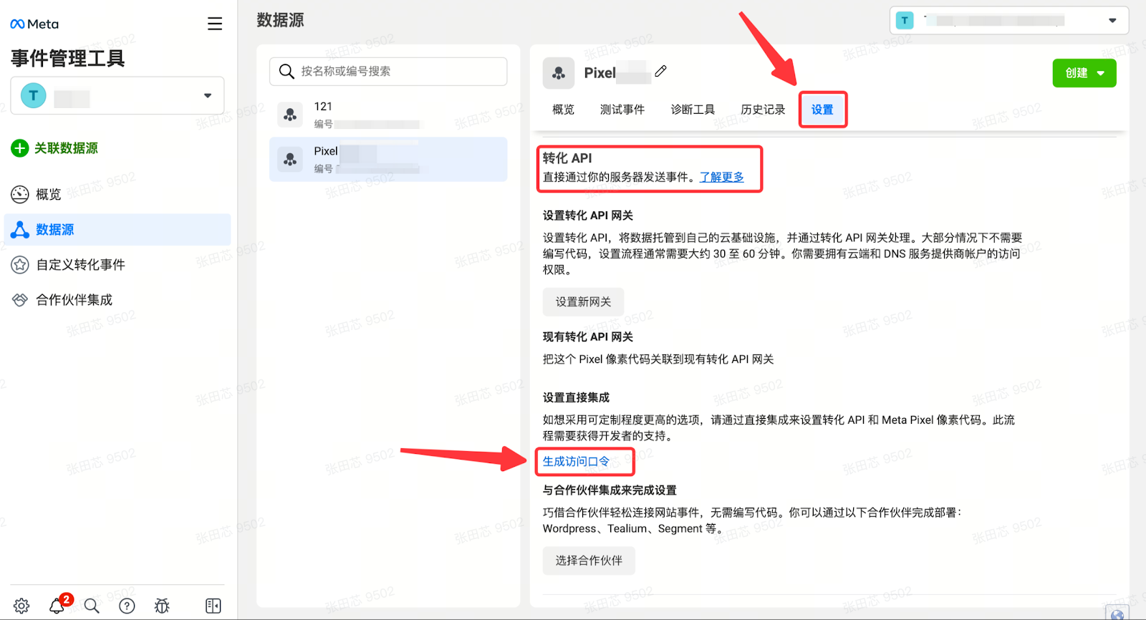Viewport: 1146px width, 620px height.
Task: Open 关联数据源 link
Action: (66, 148)
